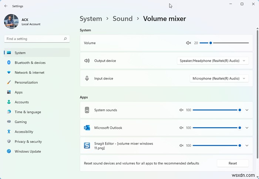Toggle mute on system Volume
Image resolution: width=259 pixels, height=179 pixels.
click(188, 43)
